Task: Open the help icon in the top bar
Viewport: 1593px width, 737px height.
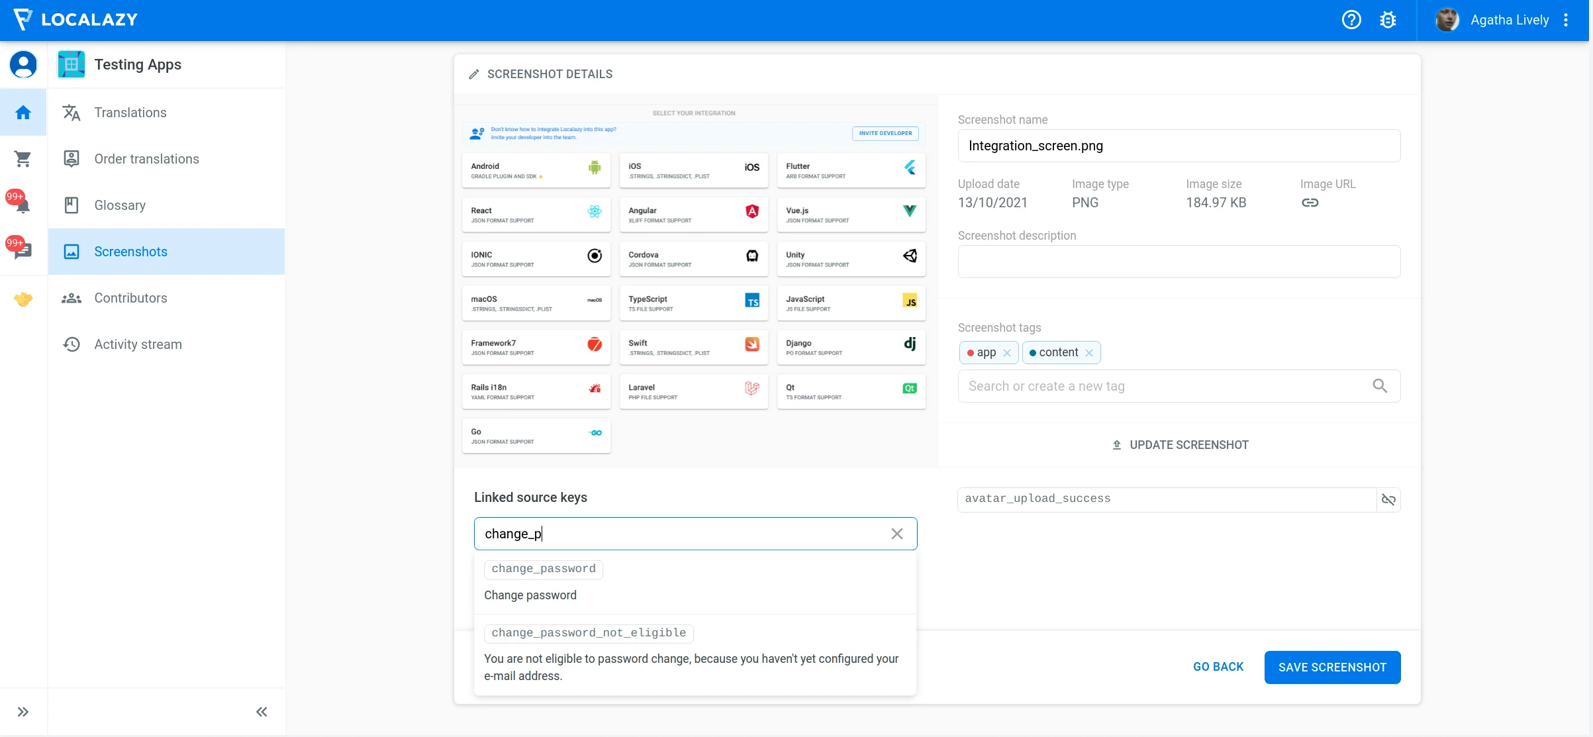Action: click(x=1351, y=20)
